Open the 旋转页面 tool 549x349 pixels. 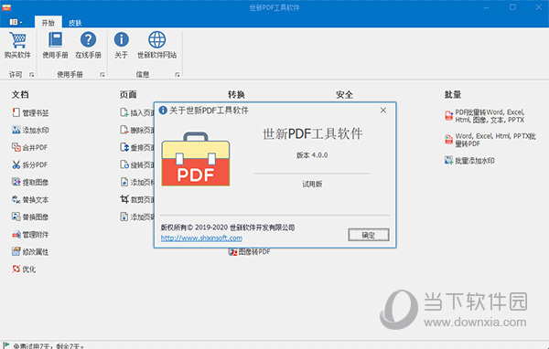136,164
